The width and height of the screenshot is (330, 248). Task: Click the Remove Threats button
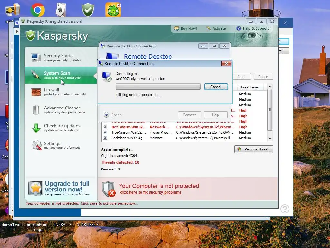pos(254,149)
